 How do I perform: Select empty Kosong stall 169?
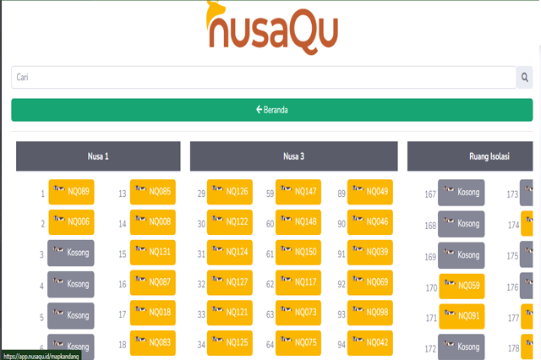[x=462, y=255]
